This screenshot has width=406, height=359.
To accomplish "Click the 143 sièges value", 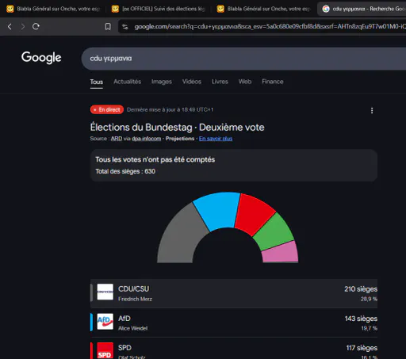I will [x=361, y=319].
